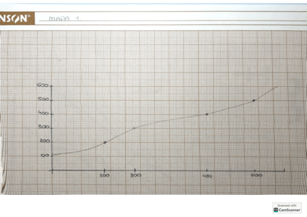Select the plotted data point above x=400

coord(207,114)
